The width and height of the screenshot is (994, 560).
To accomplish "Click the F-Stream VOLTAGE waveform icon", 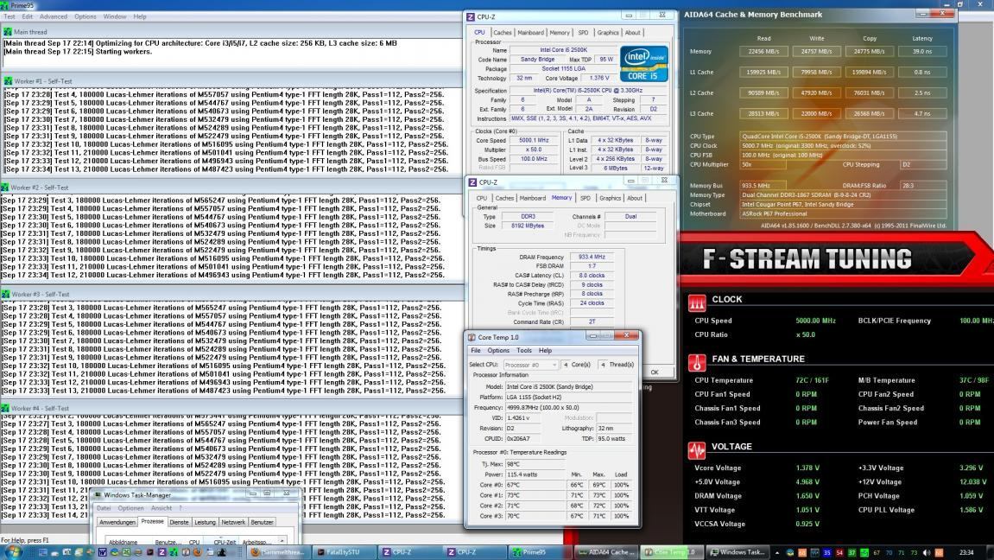I will pyautogui.click(x=697, y=450).
